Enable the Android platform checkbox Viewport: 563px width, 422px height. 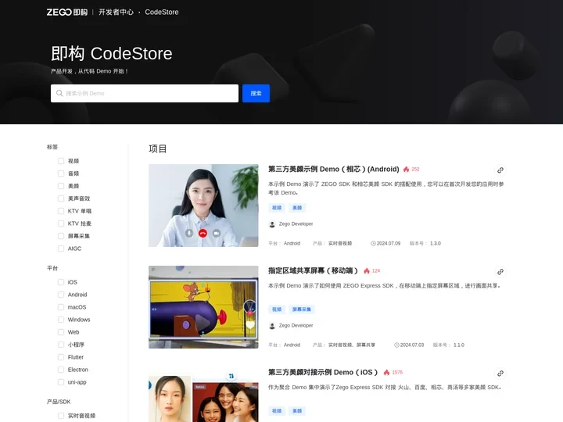[x=61, y=295]
